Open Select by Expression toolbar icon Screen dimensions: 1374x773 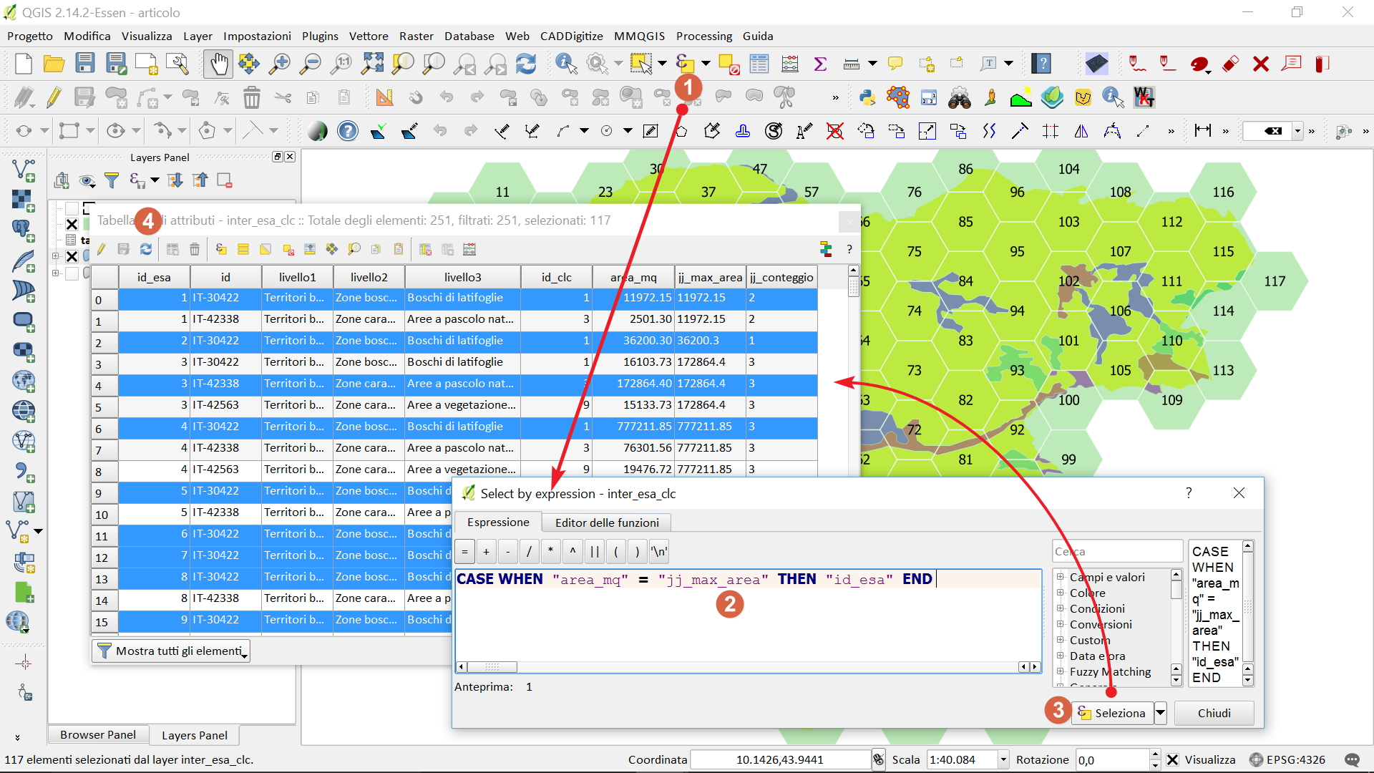[x=685, y=64]
